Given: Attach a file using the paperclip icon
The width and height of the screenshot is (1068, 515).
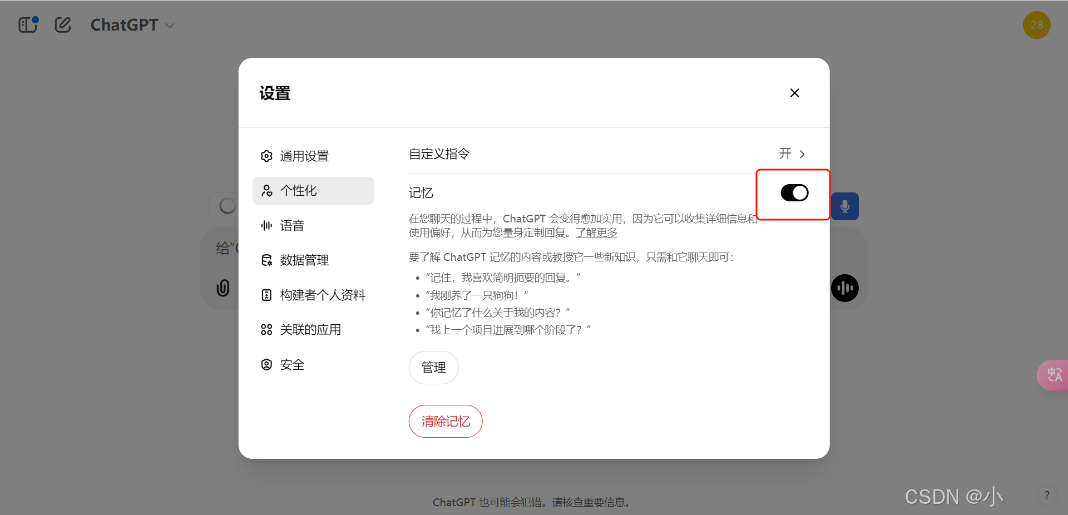Looking at the screenshot, I should point(223,288).
